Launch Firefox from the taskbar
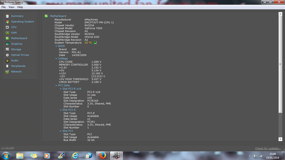This screenshot has width=285, height=160. [x=102, y=155]
